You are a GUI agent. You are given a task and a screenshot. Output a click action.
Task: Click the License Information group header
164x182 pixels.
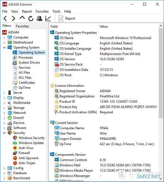(67, 85)
